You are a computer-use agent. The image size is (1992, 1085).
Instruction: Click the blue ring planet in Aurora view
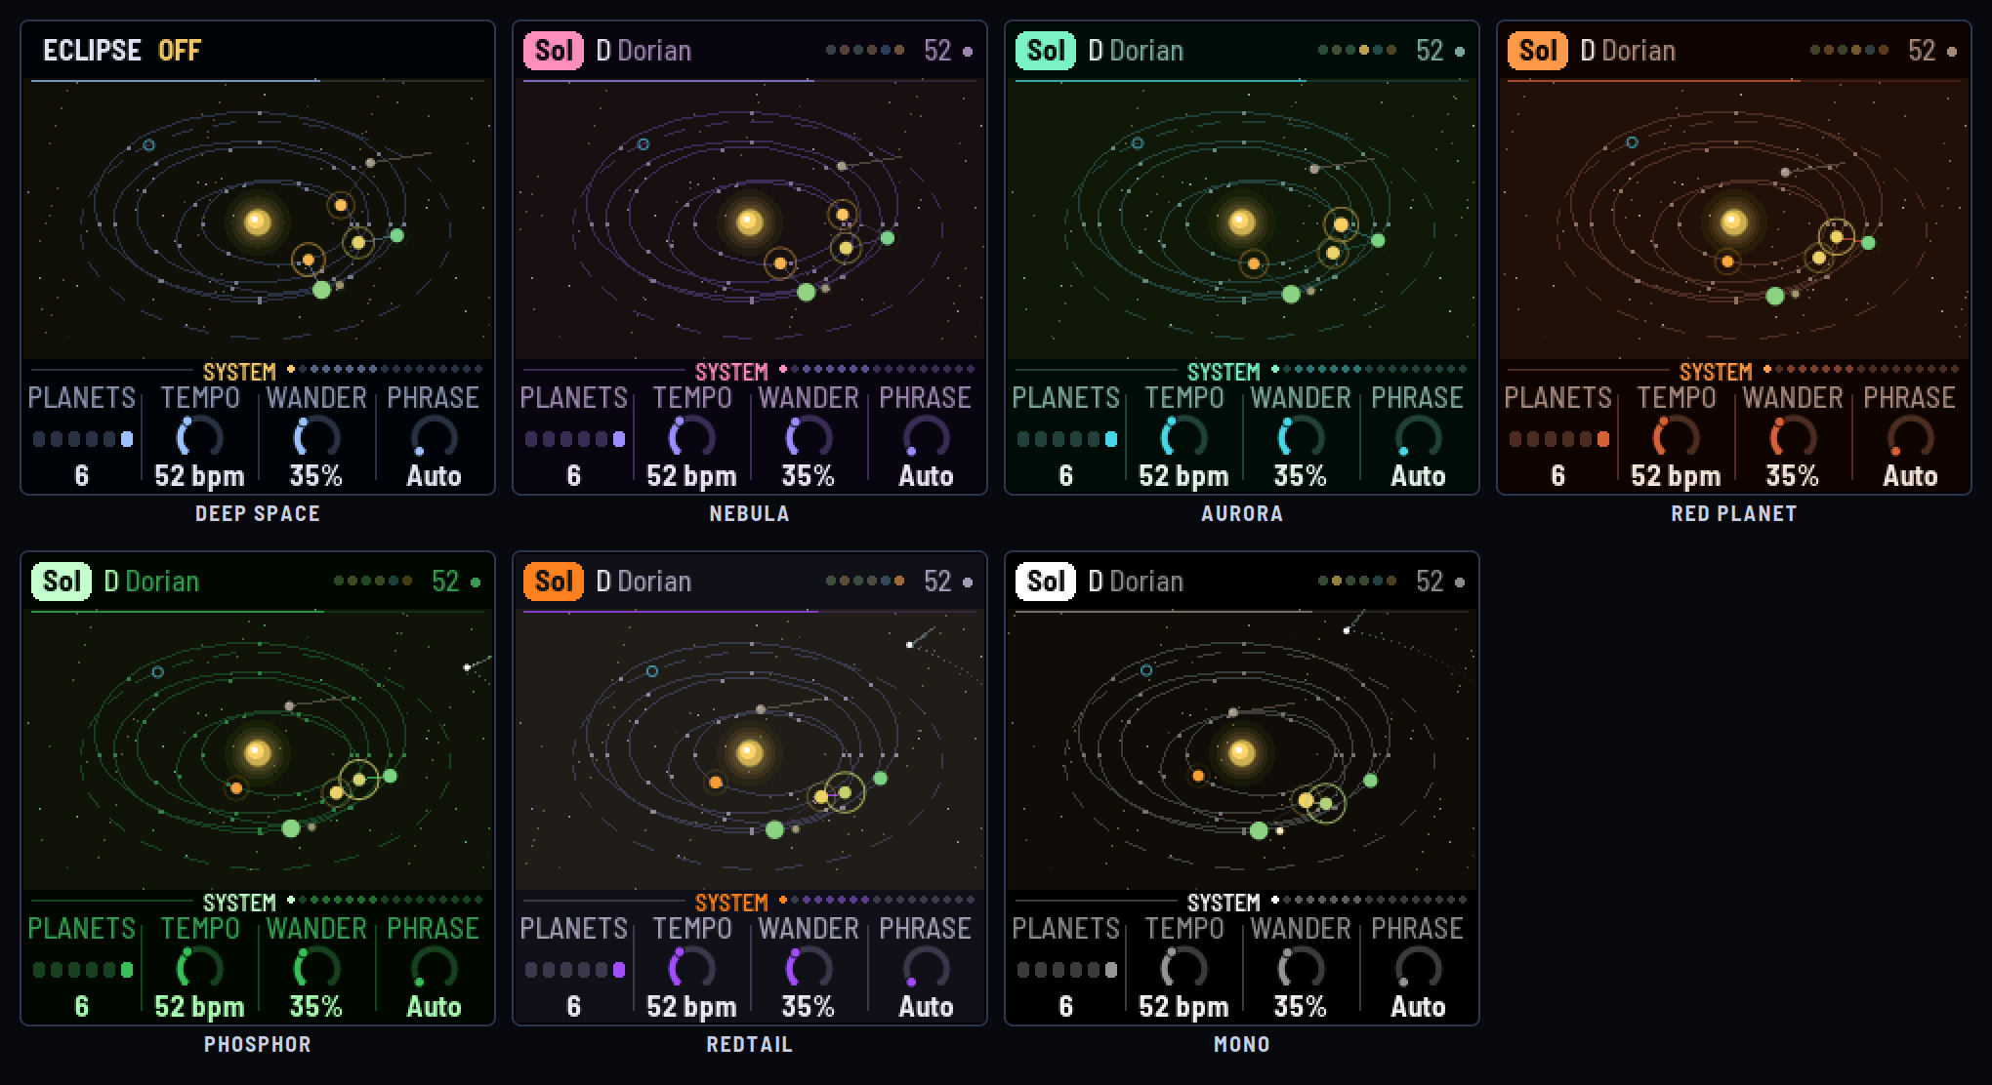1138,143
